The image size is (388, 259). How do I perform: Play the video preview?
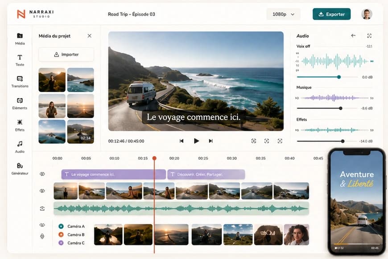click(x=196, y=141)
